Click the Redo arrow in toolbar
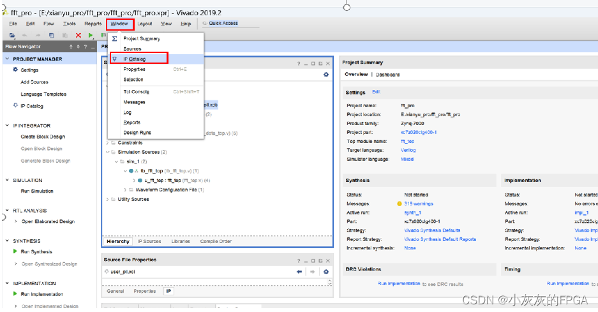Image resolution: width=598 pixels, height=312 pixels. (x=38, y=36)
